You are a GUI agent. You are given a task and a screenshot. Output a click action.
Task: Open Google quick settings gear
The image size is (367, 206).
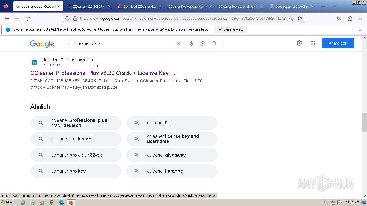pos(300,43)
